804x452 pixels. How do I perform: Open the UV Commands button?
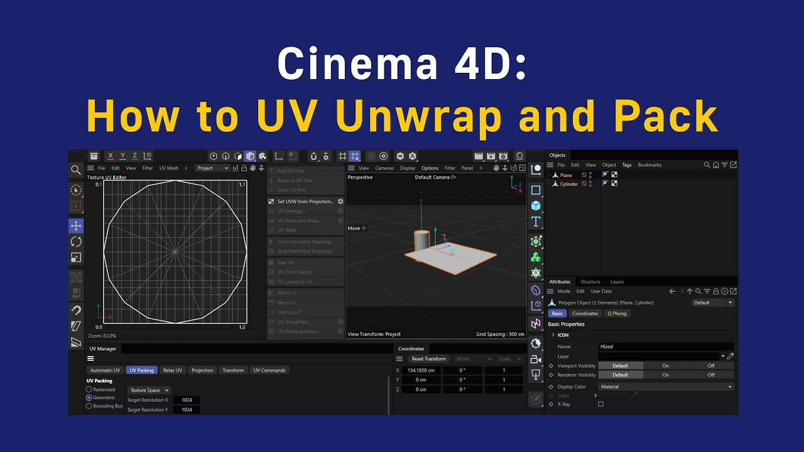pyautogui.click(x=269, y=370)
